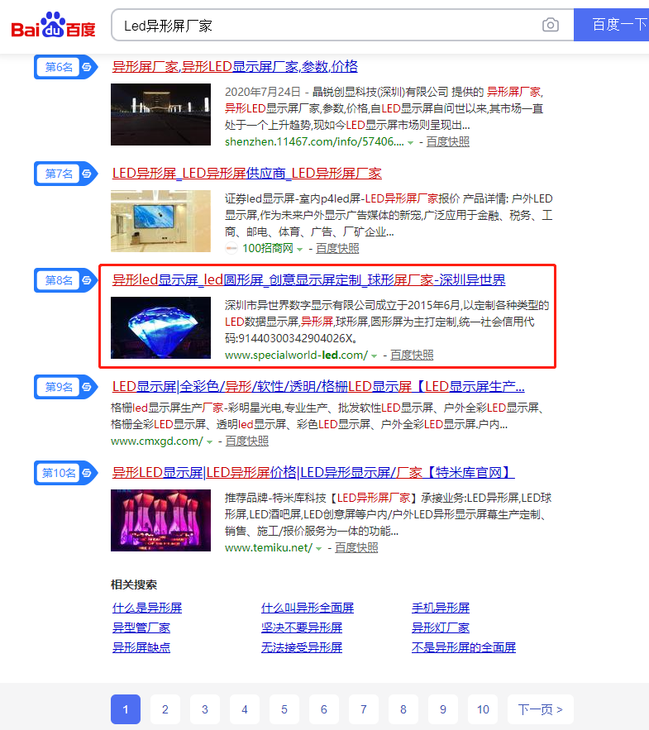Click the 相关搜索 heading text

pyautogui.click(x=134, y=584)
